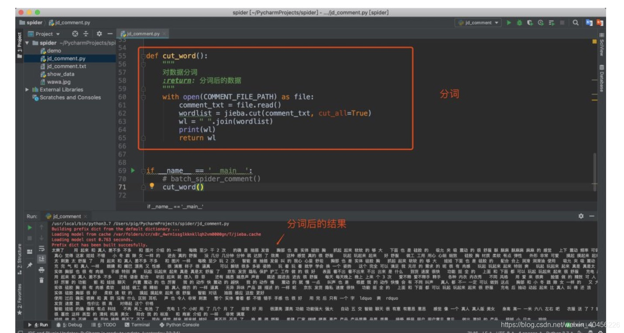Screen dimensions: 624x333
Task: Locate current file with crosshair icon
Action: 75,34
